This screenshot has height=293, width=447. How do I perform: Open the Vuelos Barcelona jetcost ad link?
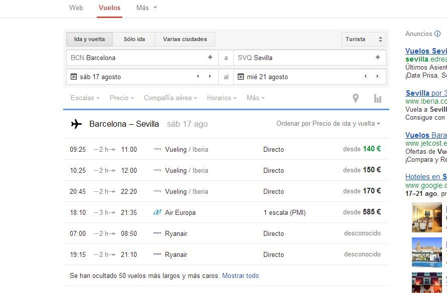(x=426, y=135)
